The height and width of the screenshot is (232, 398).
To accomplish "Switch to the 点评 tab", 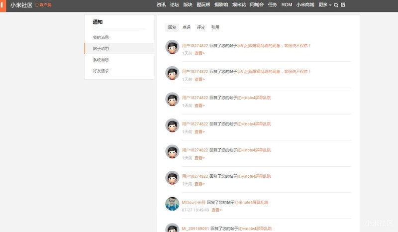I will (x=186, y=27).
